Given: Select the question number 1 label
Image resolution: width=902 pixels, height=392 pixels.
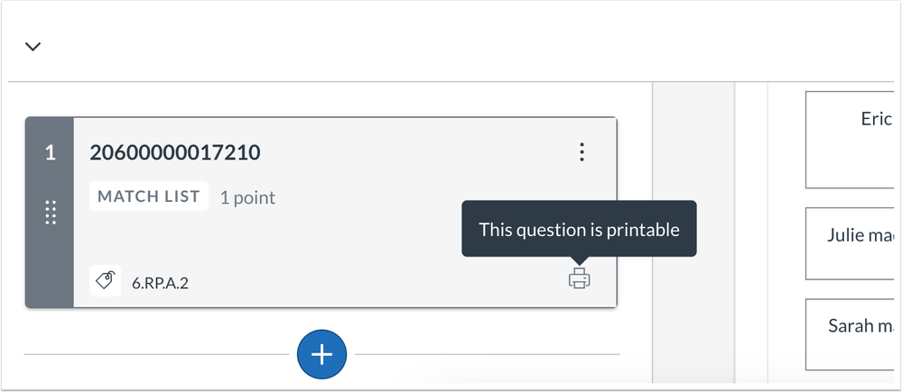Looking at the screenshot, I should click(x=50, y=153).
